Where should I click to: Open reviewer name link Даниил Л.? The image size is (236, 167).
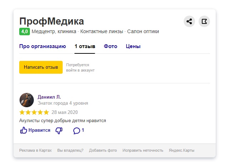(x=49, y=97)
